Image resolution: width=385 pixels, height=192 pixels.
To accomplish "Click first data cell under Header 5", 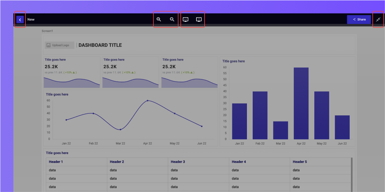I will click(x=320, y=170).
